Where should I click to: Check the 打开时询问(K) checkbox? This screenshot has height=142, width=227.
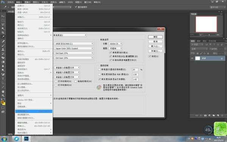click(x=56, y=81)
